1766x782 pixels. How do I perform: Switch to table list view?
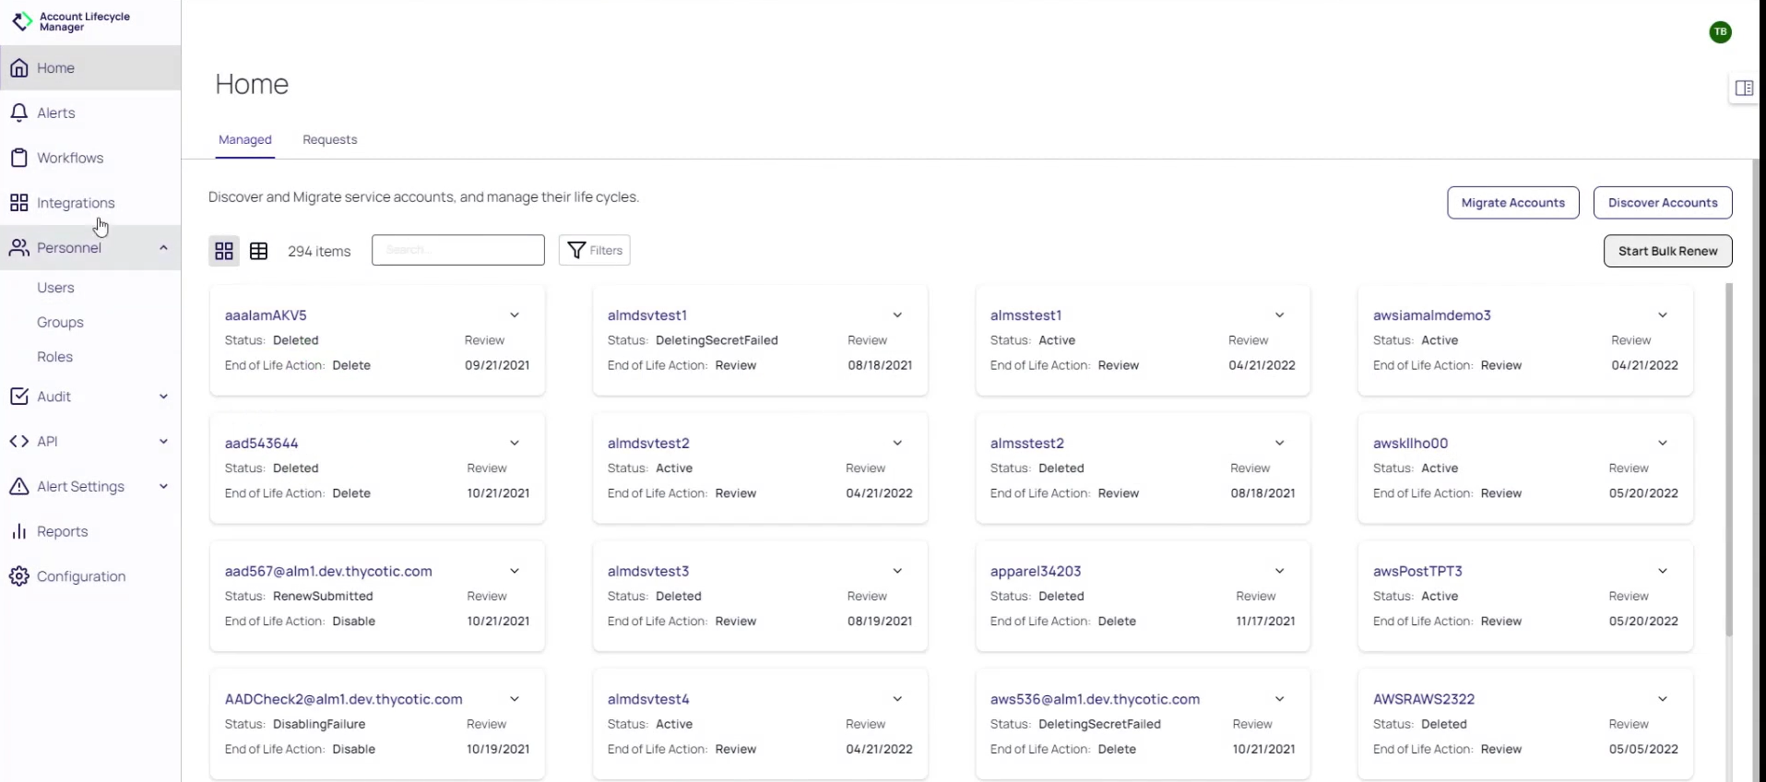tap(259, 251)
